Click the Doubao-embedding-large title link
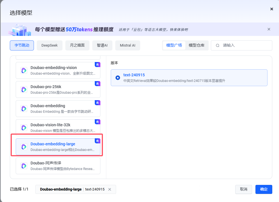This screenshot has height=202, width=279. point(53,144)
